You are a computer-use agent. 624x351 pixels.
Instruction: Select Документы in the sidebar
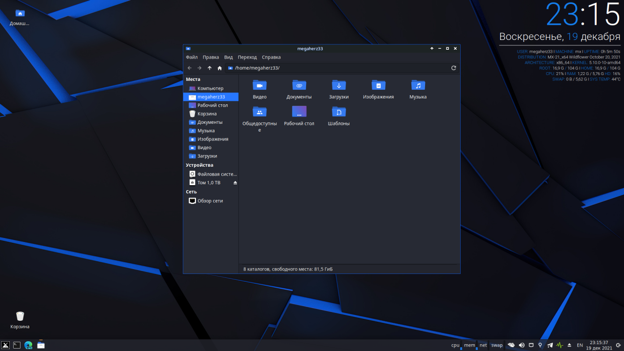[x=211, y=122]
